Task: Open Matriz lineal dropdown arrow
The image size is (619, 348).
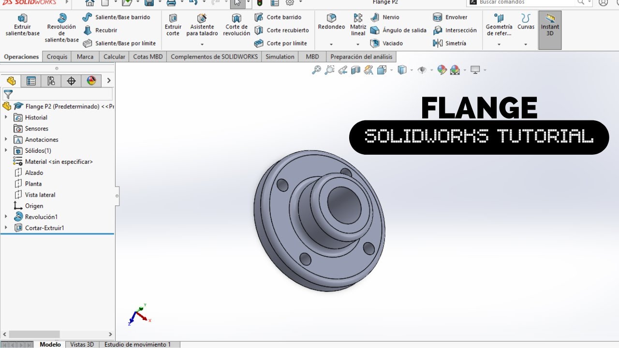Action: [x=358, y=44]
